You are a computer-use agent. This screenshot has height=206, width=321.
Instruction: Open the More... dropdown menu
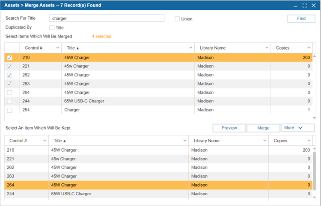pyautogui.click(x=297, y=128)
